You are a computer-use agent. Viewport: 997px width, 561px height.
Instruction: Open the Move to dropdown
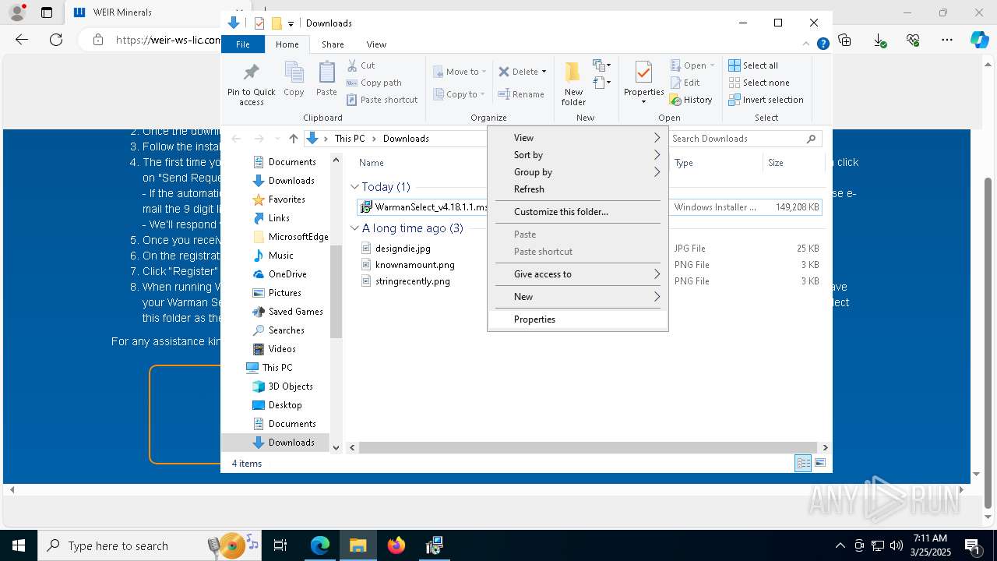460,72
